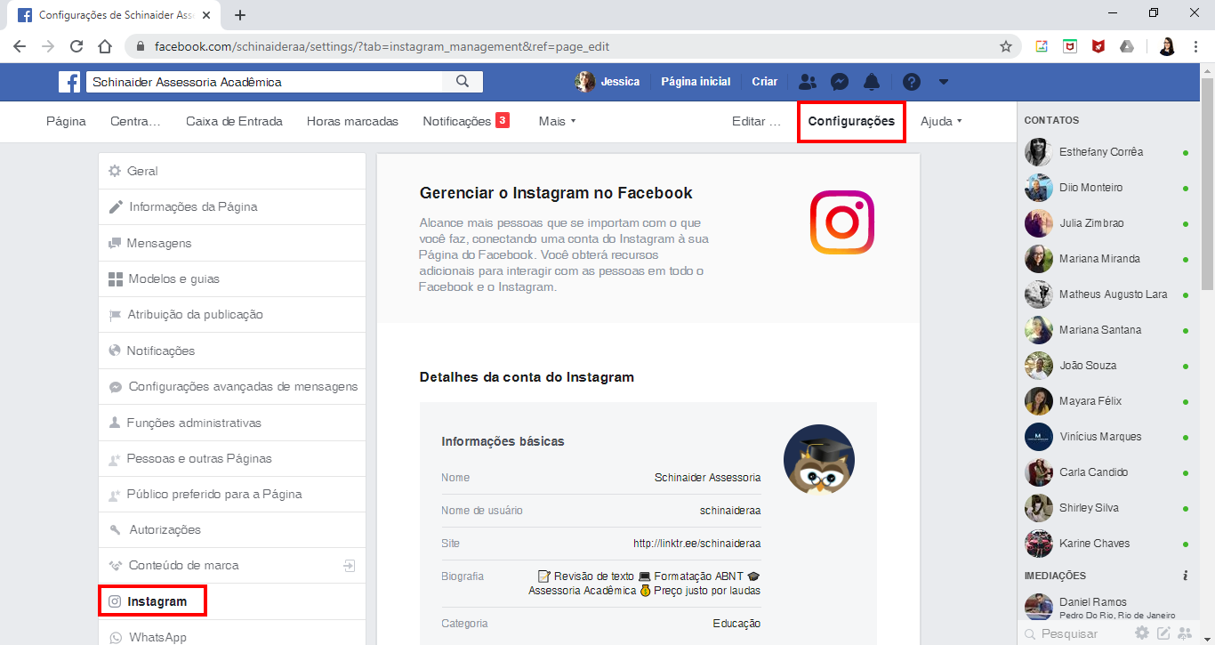The image size is (1215, 645).
Task: Select the Configurações tab
Action: tap(851, 121)
